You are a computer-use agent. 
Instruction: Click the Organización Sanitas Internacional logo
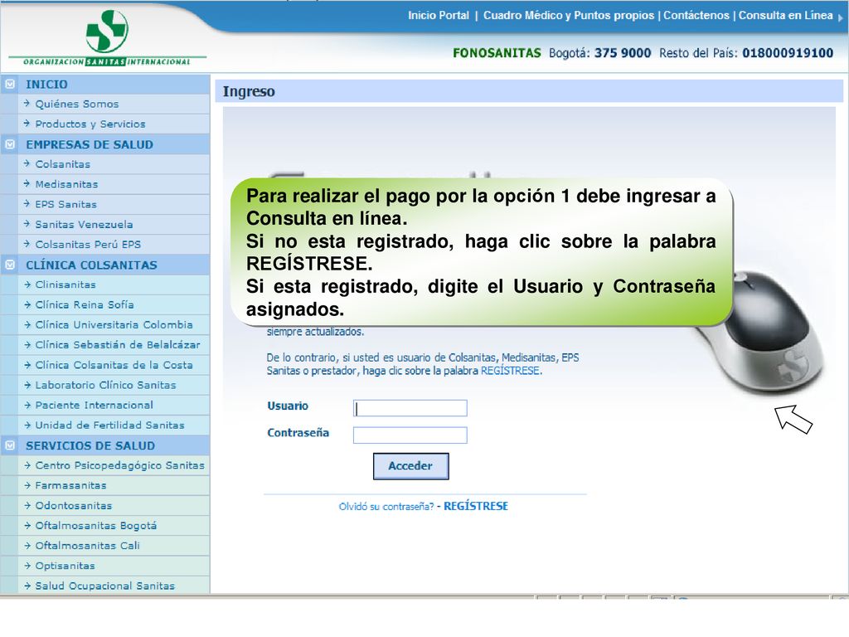point(107,38)
